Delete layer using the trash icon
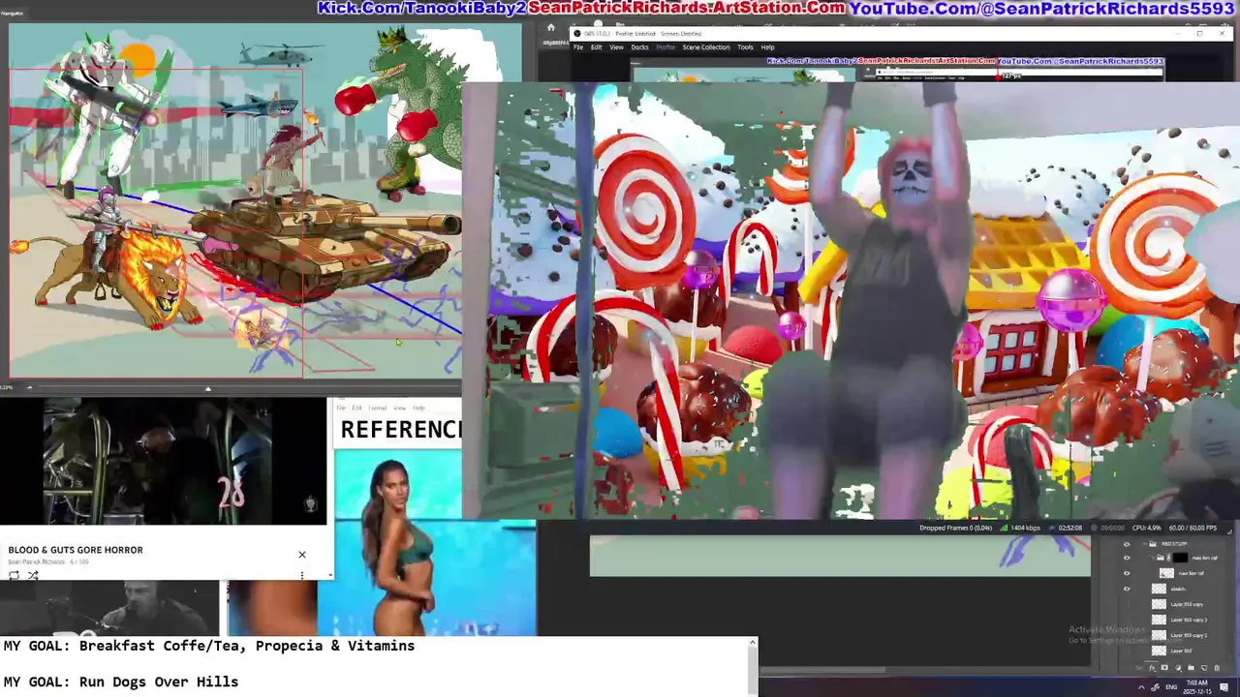 tap(1217, 668)
